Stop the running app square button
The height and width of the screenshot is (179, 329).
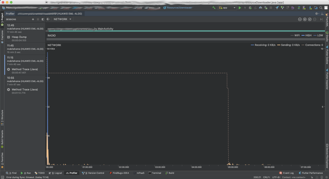pos(271,8)
